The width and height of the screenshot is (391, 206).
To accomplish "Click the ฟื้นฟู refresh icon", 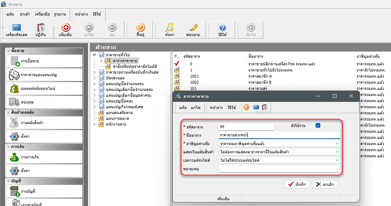I will pos(140,30).
